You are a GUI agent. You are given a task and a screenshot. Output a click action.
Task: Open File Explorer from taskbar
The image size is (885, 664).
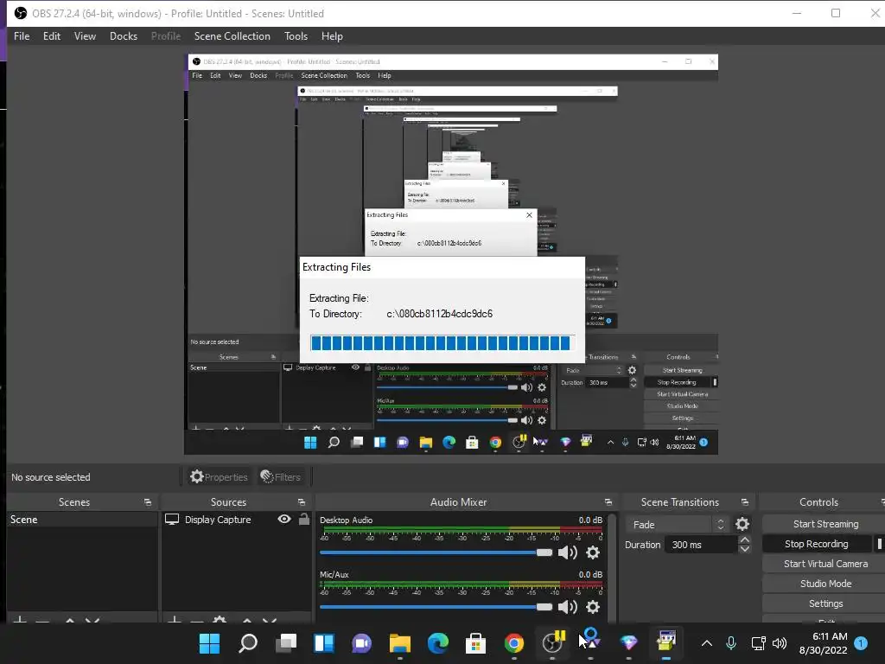coord(399,643)
